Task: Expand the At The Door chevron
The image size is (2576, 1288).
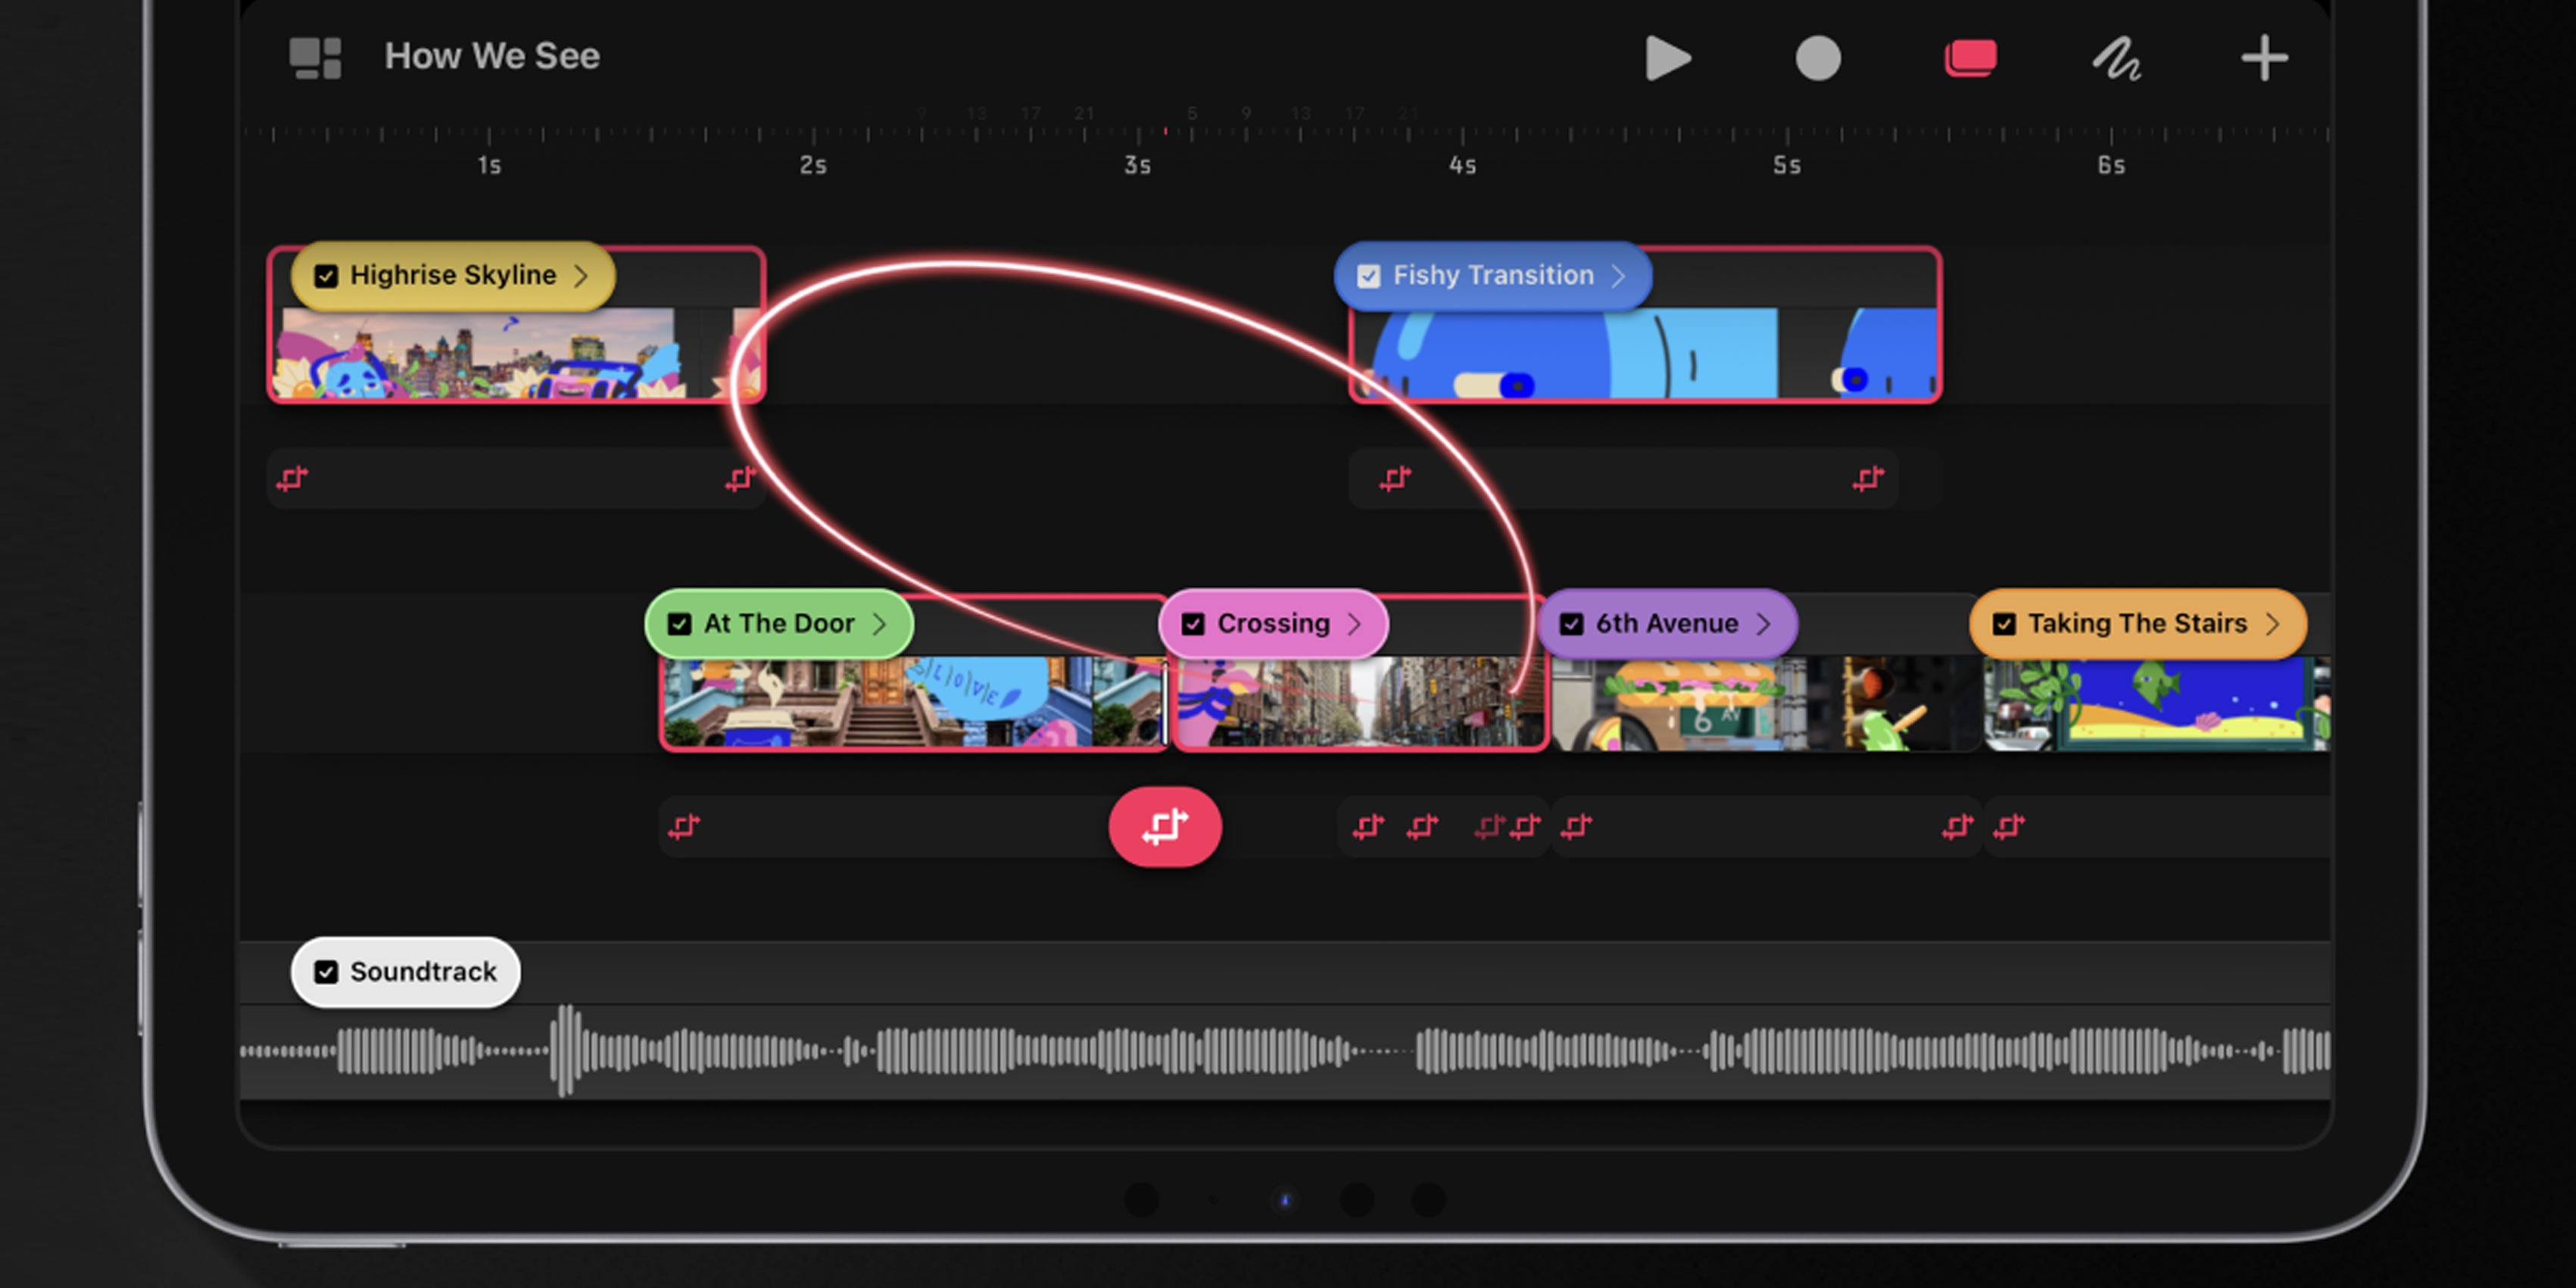Action: pyautogui.click(x=879, y=624)
